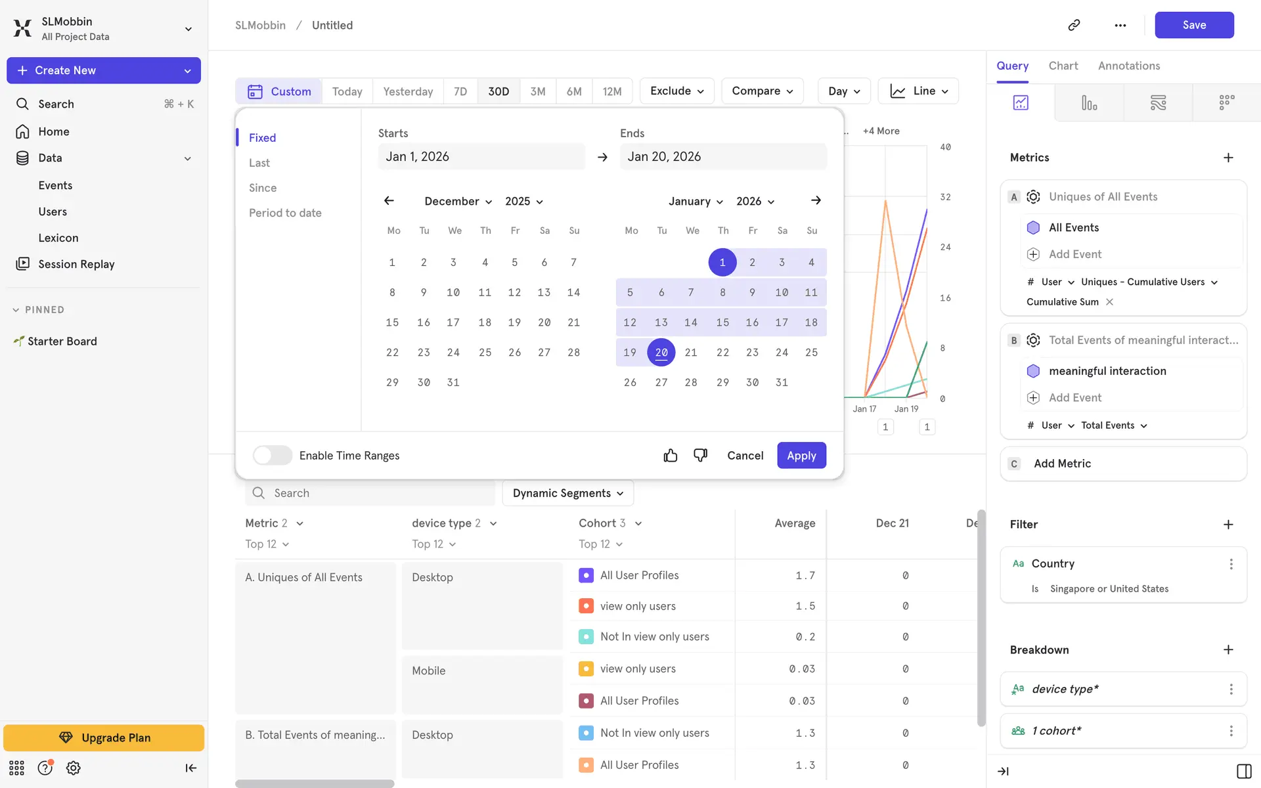Open the three-dot more options menu
This screenshot has height=788, width=1261.
point(1120,25)
